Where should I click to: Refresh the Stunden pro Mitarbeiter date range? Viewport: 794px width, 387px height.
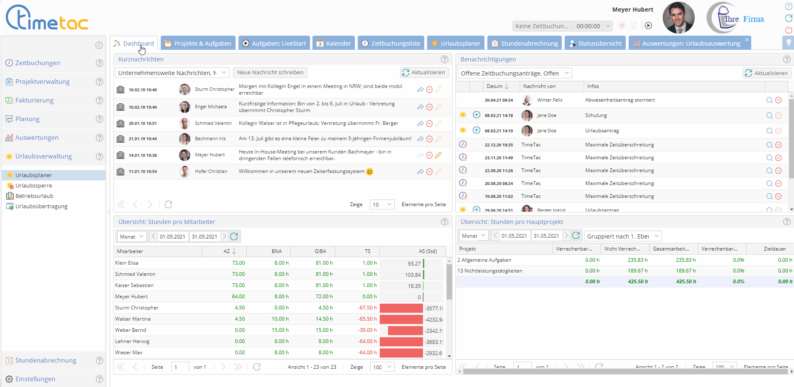pyautogui.click(x=234, y=236)
